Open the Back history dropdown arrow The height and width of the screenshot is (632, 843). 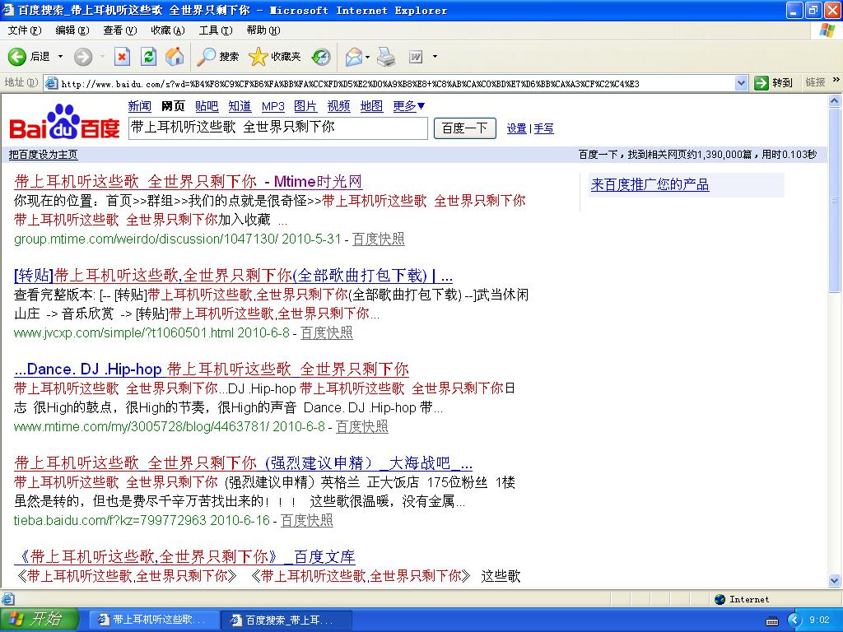click(60, 57)
